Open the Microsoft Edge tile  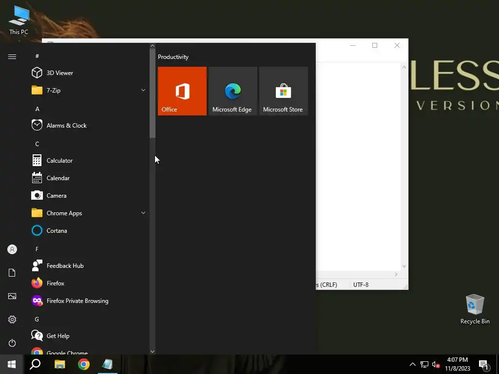[232, 91]
